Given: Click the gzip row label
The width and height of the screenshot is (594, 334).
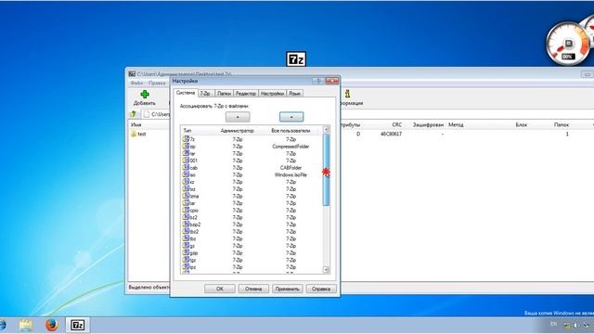Looking at the screenshot, I should [194, 253].
